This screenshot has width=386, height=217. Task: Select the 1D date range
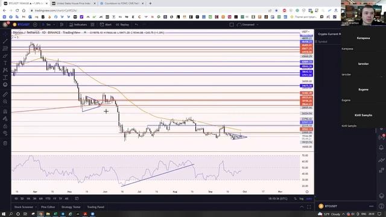pos(16,198)
